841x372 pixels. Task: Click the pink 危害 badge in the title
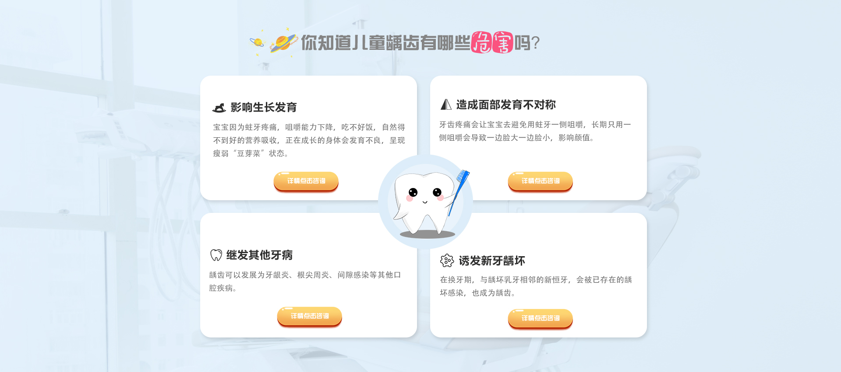point(492,42)
